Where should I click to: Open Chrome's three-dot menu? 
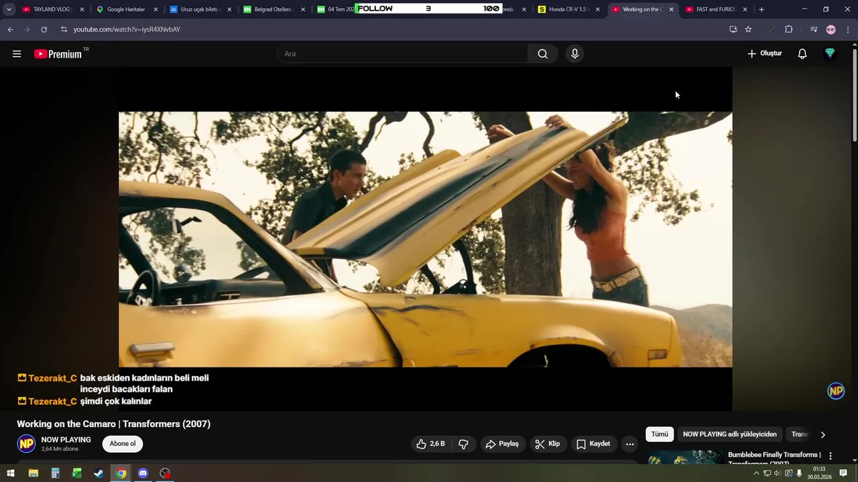coord(848,29)
